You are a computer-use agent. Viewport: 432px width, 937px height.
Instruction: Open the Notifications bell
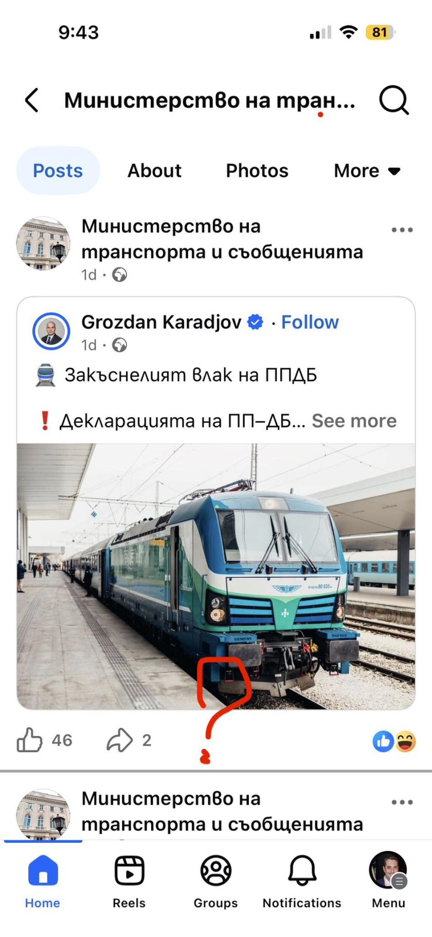click(302, 881)
